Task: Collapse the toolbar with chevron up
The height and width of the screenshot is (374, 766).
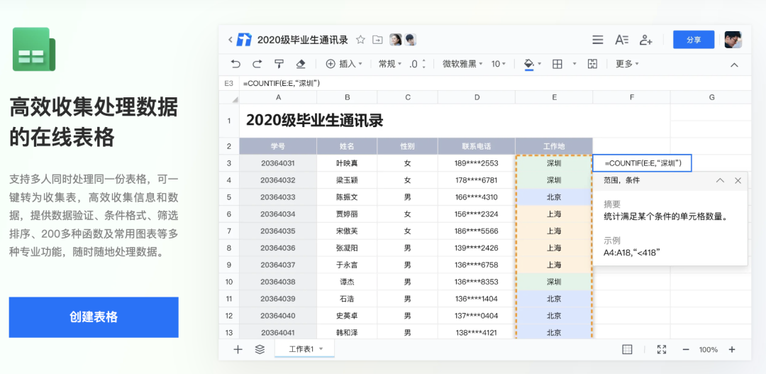Action: [x=734, y=65]
